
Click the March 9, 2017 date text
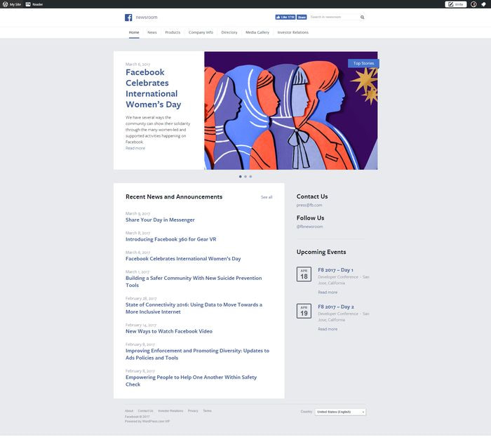click(137, 214)
